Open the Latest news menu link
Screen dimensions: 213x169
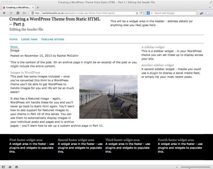pyautogui.click(x=29, y=39)
